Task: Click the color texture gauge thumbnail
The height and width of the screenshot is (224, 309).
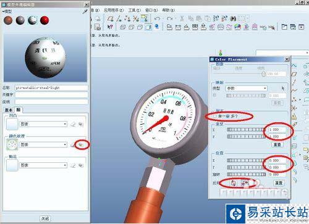Action: pos(12,144)
